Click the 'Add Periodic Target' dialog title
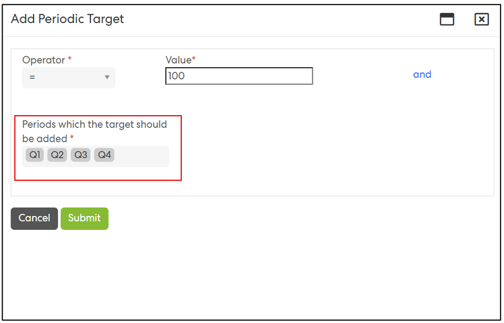Screen dimensions: 504x323 point(67,19)
